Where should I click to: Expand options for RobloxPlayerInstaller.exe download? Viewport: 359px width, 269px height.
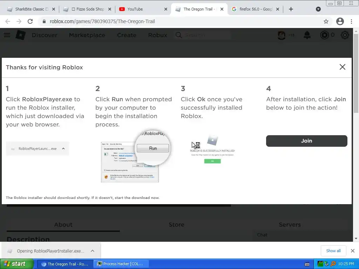click(93, 251)
